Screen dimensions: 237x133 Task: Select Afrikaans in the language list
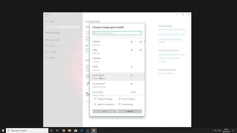point(117,43)
